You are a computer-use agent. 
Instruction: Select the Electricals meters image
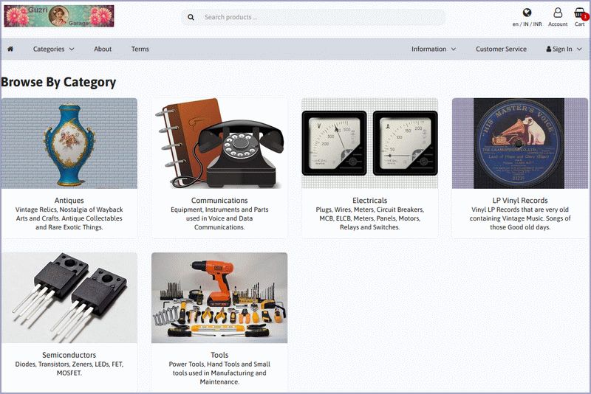pyautogui.click(x=369, y=143)
